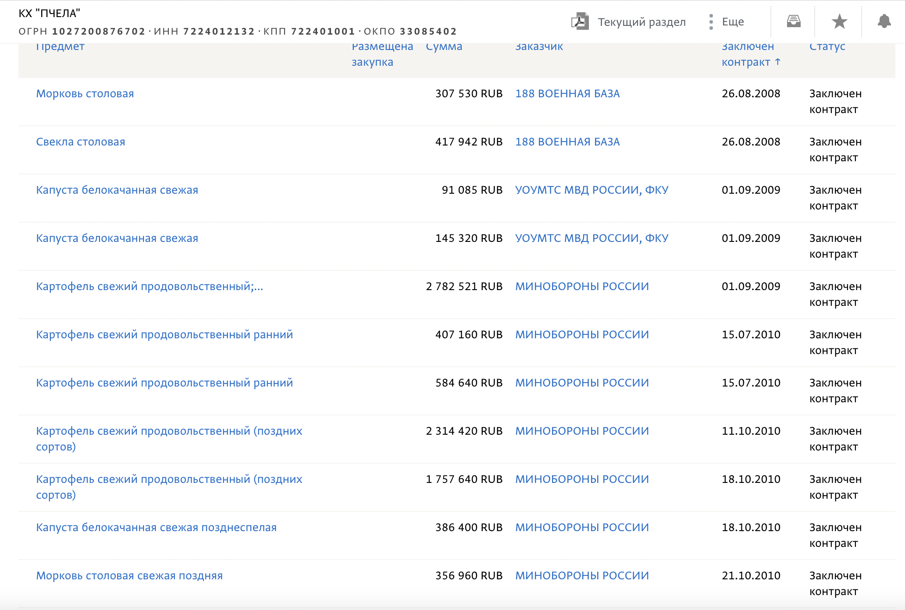Click Текущий раздел button
The height and width of the screenshot is (610, 905).
641,22
